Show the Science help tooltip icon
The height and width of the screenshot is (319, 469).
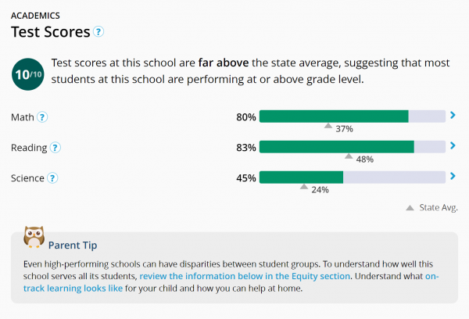(52, 177)
